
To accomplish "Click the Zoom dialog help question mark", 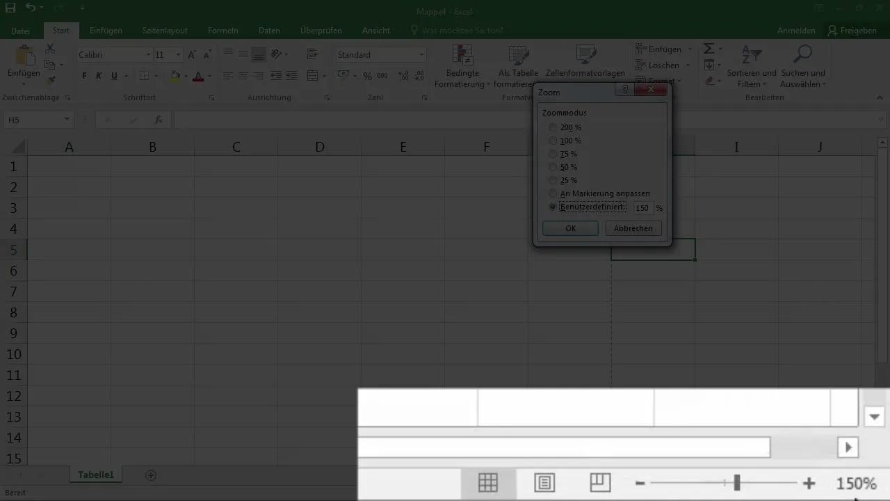I will tap(624, 90).
